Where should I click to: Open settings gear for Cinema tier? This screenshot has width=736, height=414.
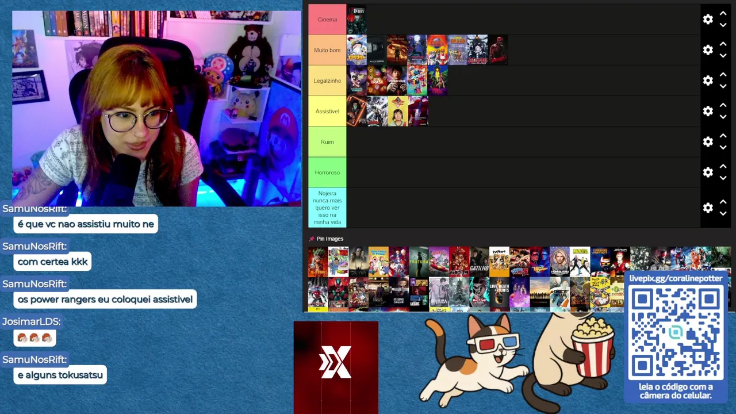click(708, 20)
